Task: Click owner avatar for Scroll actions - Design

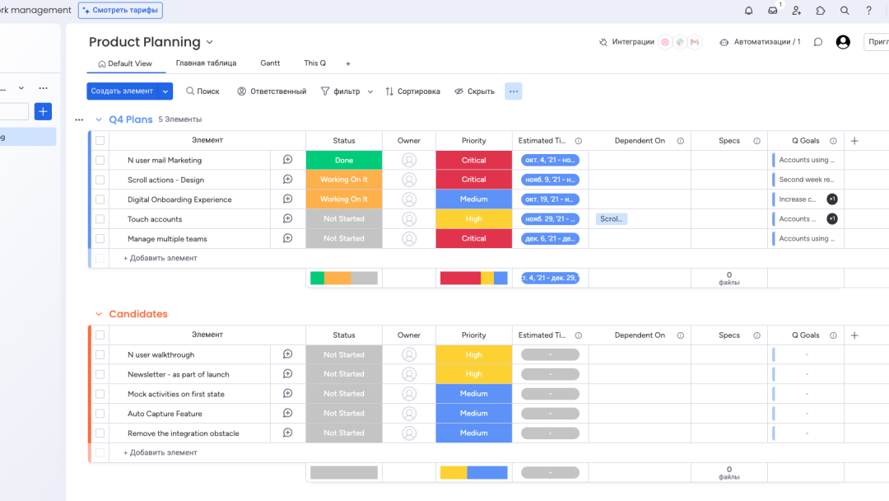Action: tap(409, 180)
